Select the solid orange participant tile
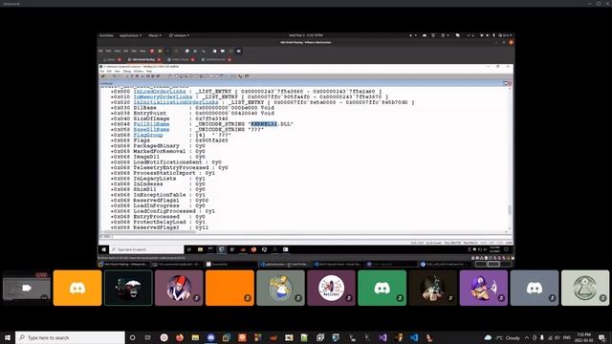 [x=229, y=288]
